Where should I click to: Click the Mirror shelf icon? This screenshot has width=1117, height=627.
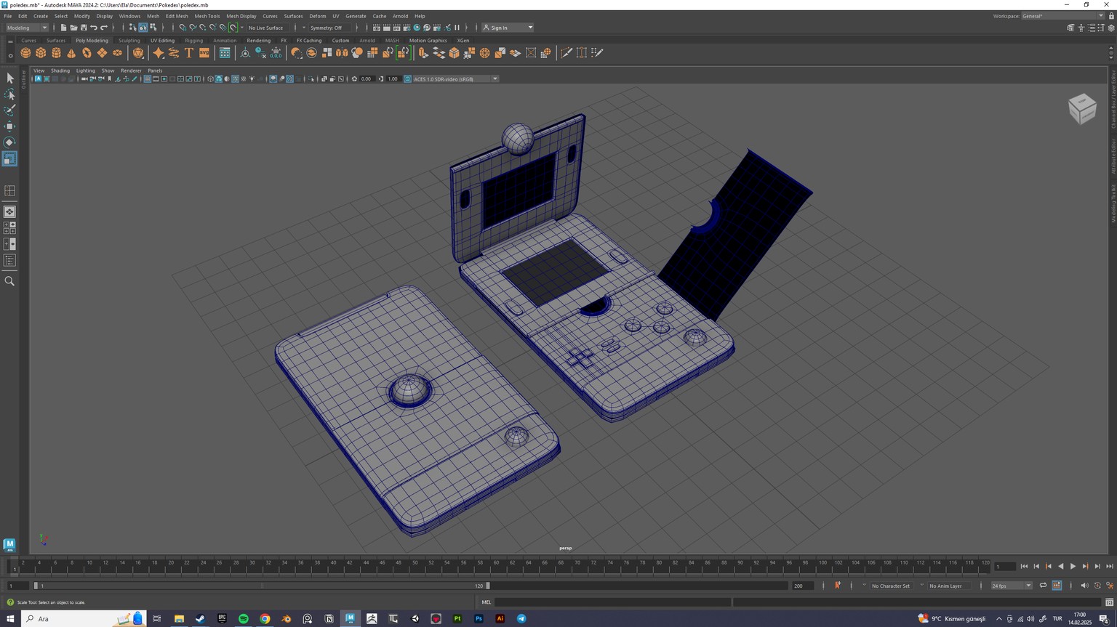[x=342, y=53]
